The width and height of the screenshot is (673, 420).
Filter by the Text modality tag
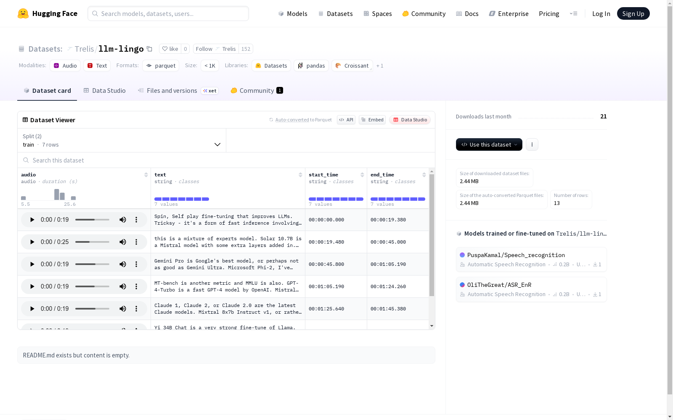[97, 66]
